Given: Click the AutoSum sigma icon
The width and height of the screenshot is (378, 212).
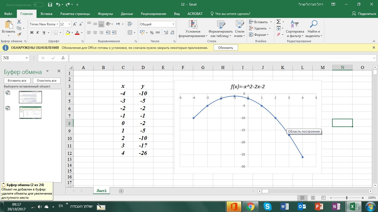Looking at the screenshot, I should 278,22.
